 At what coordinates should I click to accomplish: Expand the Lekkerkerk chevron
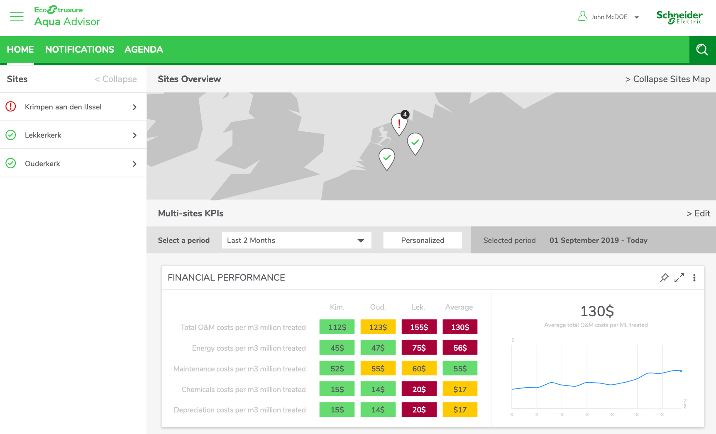134,135
